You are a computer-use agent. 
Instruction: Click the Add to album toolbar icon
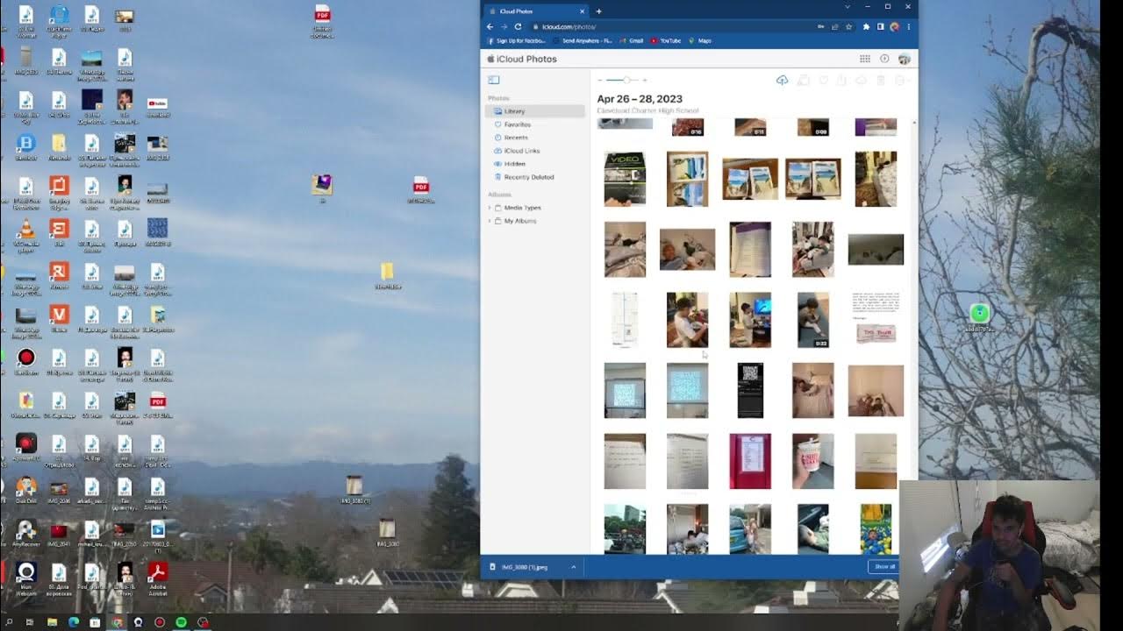click(803, 81)
